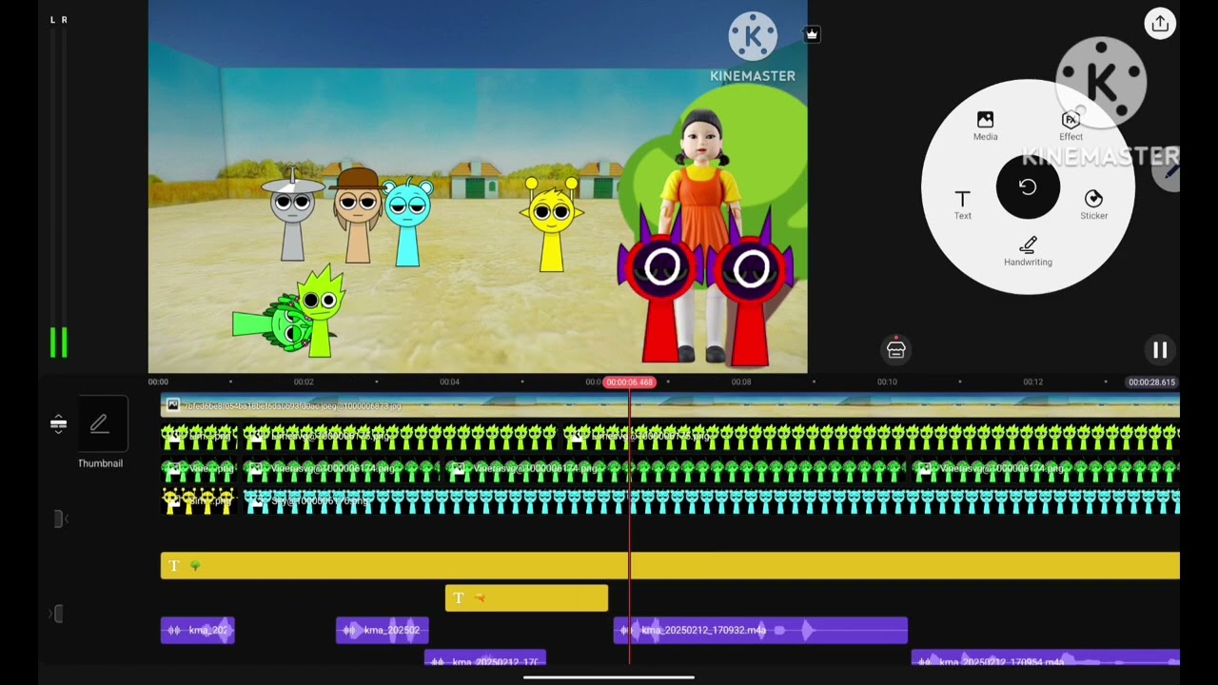Image resolution: width=1218 pixels, height=685 pixels.
Task: Tap the iPad home indicator bar
Action: 609,678
